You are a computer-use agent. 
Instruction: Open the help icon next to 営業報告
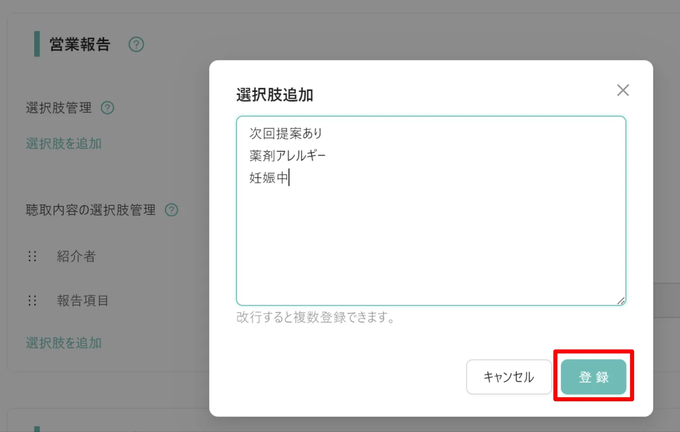point(136,45)
